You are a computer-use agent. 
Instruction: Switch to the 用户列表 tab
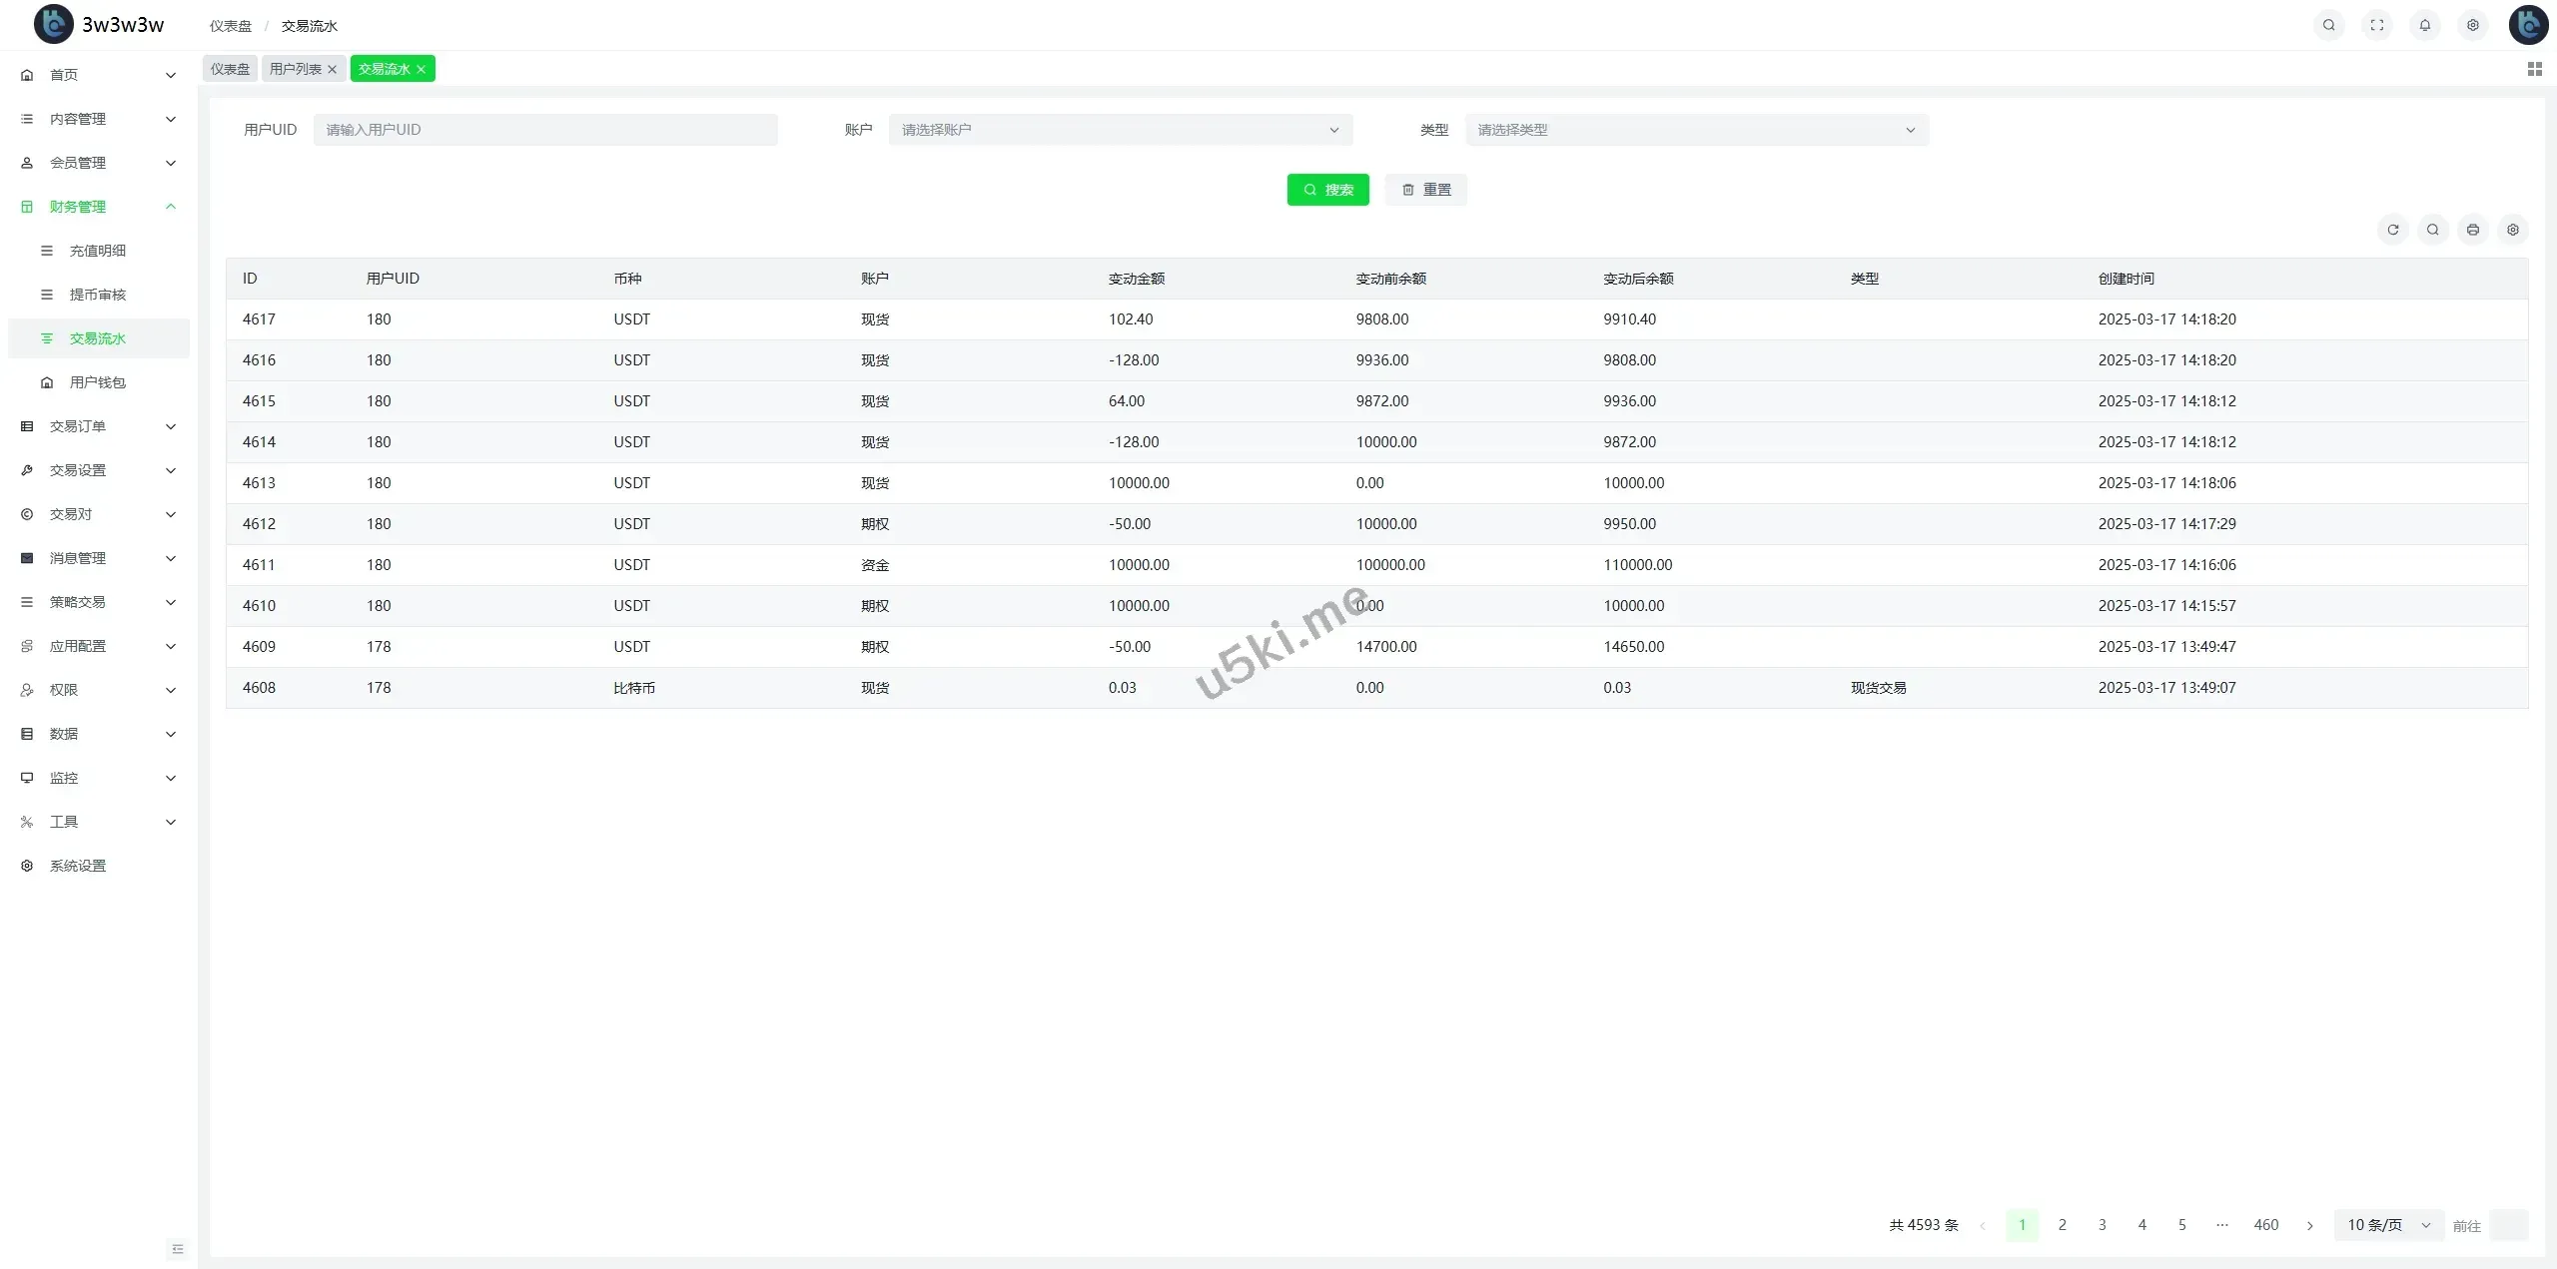click(296, 69)
